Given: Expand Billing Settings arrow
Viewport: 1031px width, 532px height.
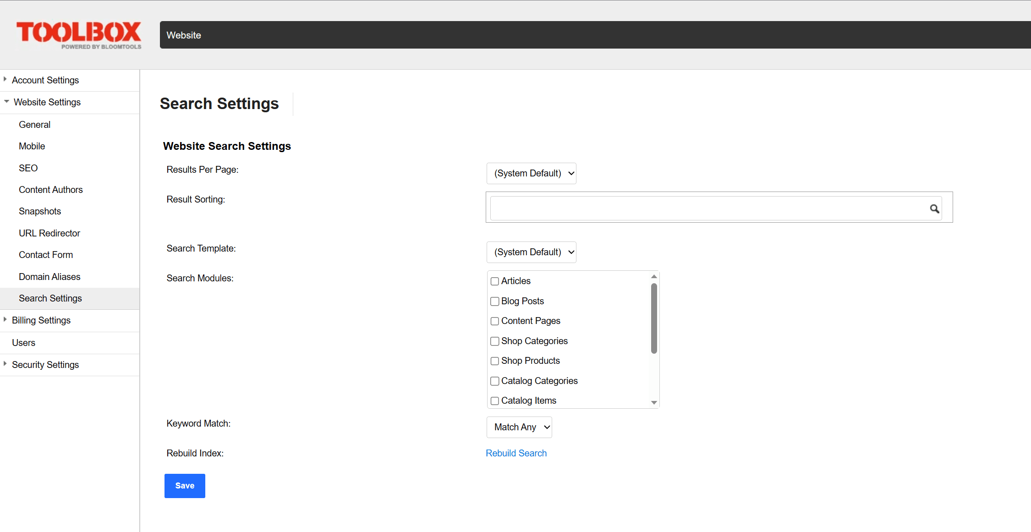Looking at the screenshot, I should 5,320.
